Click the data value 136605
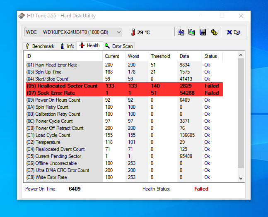The image size is (268, 217). click(187, 135)
